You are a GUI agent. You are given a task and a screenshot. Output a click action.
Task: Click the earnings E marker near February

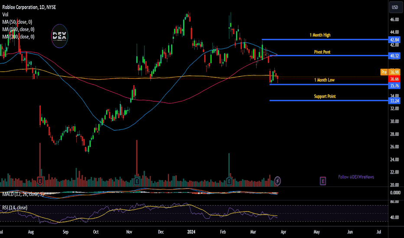click(x=229, y=181)
